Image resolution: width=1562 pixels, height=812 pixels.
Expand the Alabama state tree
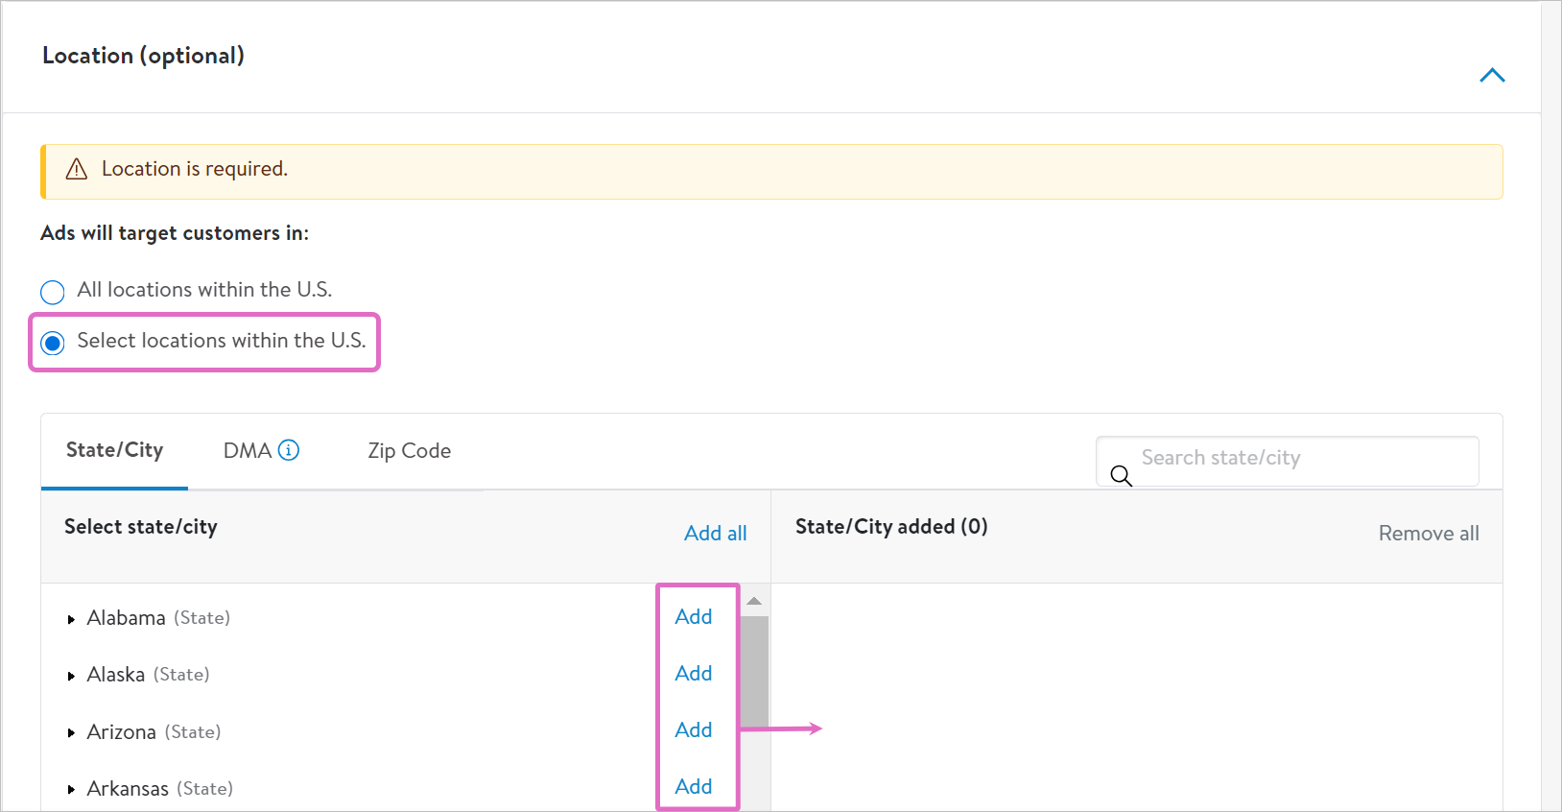pos(71,620)
